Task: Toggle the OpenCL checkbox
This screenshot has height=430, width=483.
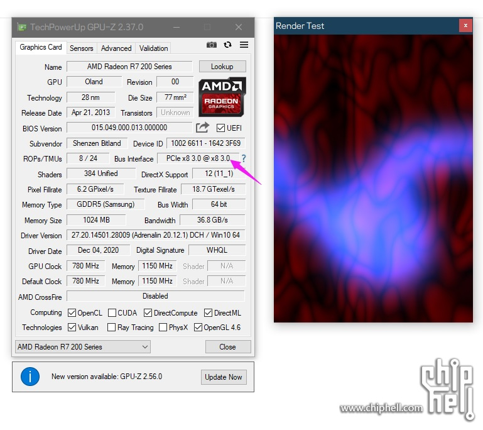Action: pyautogui.click(x=72, y=313)
